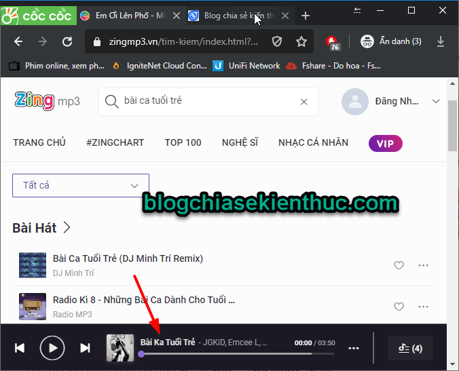The height and width of the screenshot is (371, 459).
Task: Click the purple VIP button
Action: coord(386,144)
